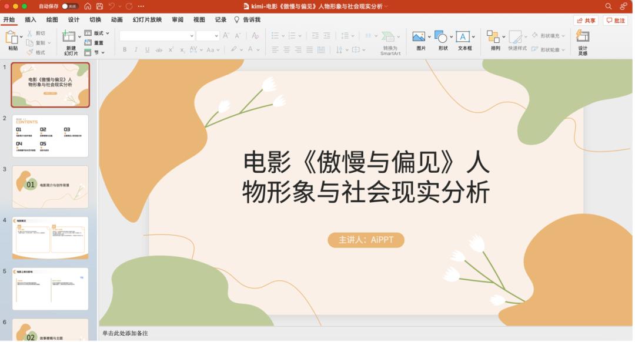Image resolution: width=635 pixels, height=342 pixels.
Task: Open the Review (审阅) tab
Action: tap(178, 20)
